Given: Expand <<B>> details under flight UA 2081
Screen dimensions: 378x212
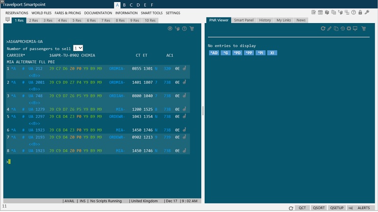Looking at the screenshot, I should (x=34, y=89).
